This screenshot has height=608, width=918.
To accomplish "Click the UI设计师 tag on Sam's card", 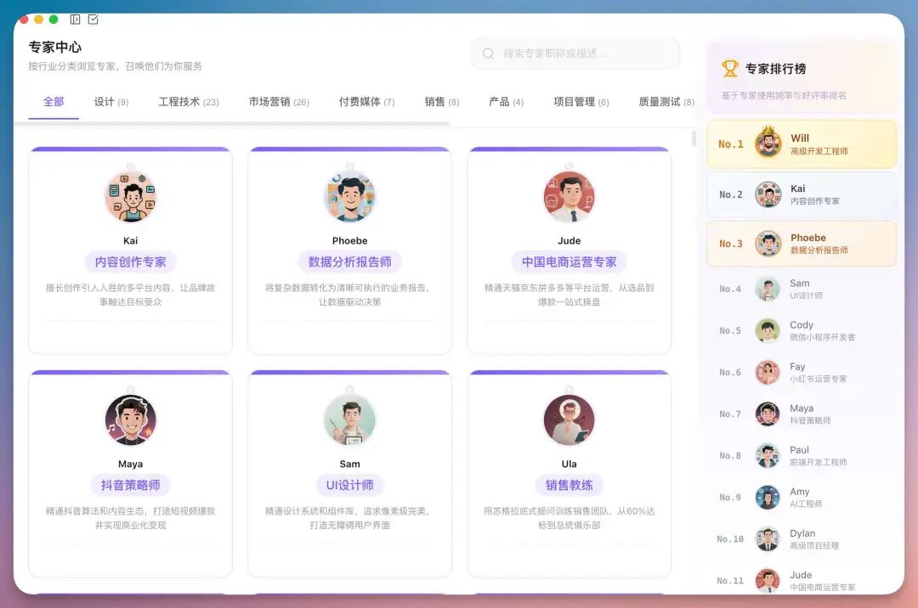I will [x=349, y=485].
